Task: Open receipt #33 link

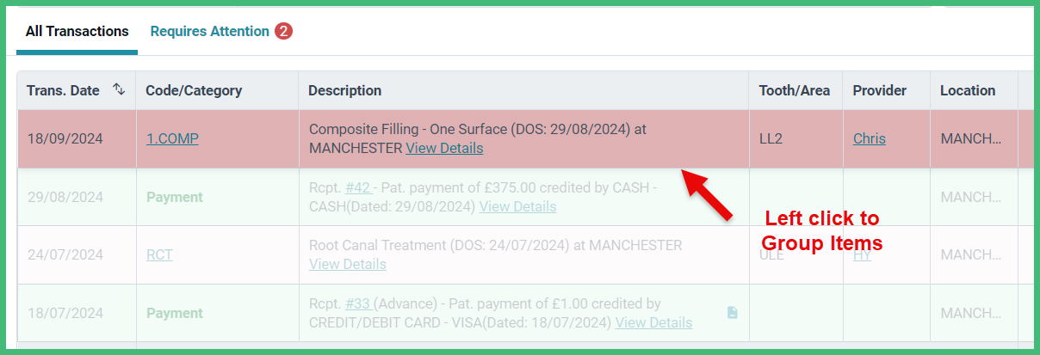Action: 358,303
